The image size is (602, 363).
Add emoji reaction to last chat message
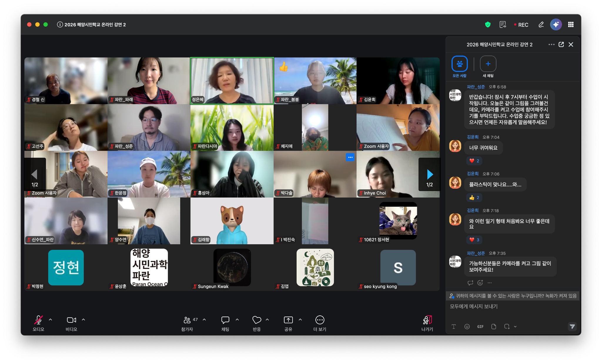click(x=480, y=283)
